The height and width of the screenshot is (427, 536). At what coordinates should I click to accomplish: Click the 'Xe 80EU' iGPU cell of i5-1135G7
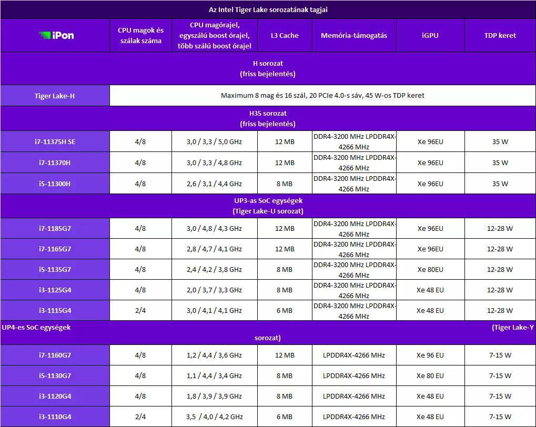pyautogui.click(x=430, y=269)
